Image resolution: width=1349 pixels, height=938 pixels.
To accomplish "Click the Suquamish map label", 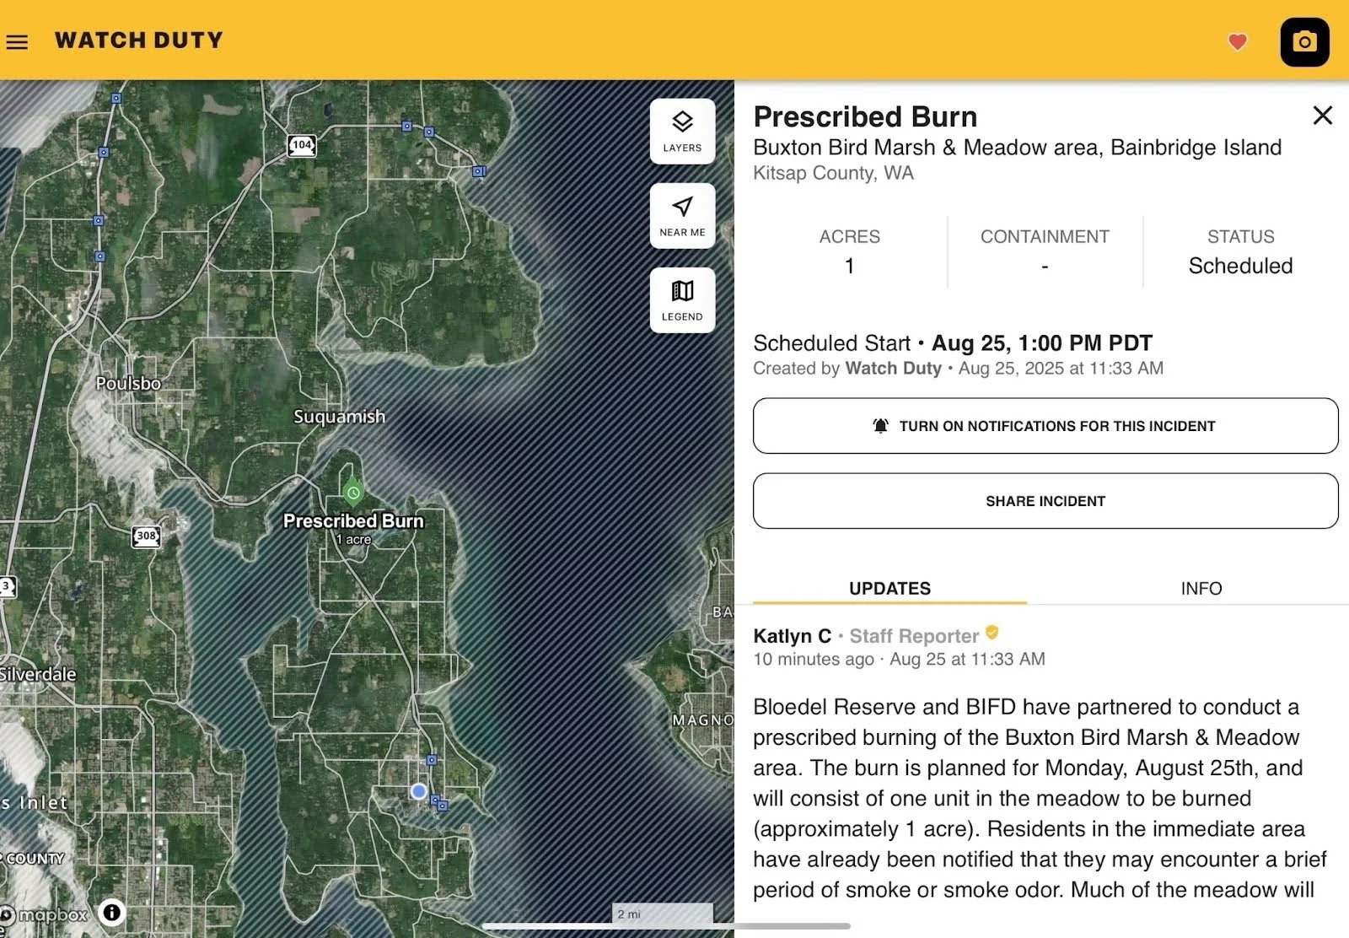I will (x=339, y=416).
